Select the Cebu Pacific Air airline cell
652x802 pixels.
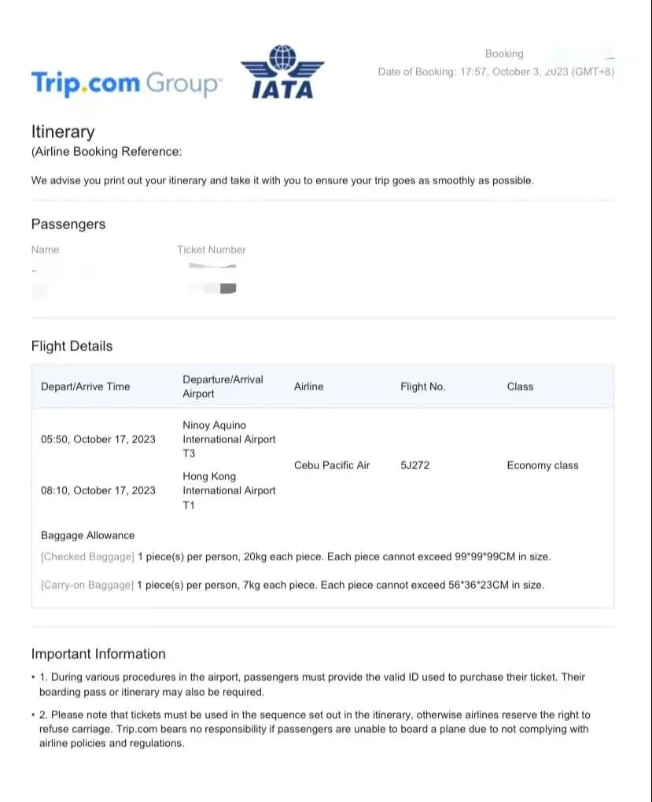332,465
